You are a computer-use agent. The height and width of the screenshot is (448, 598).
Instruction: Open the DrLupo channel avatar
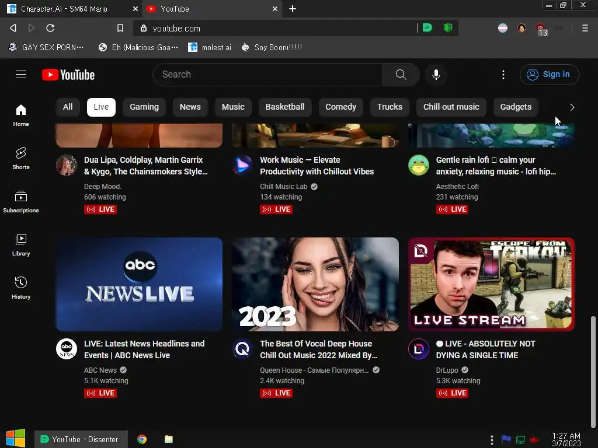(418, 349)
